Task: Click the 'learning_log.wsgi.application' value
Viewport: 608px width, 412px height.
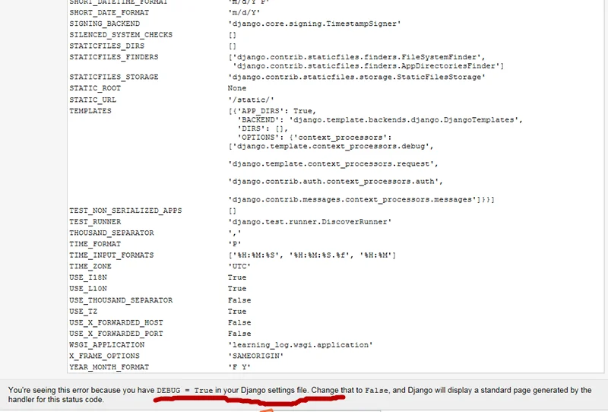Action: tap(299, 345)
